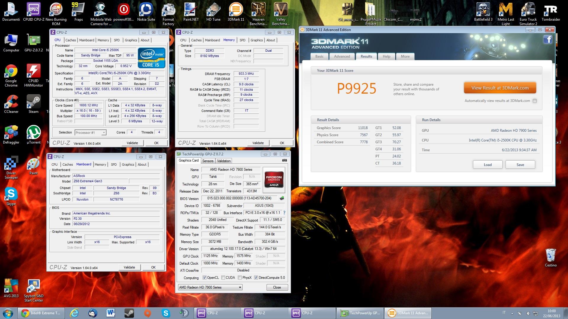
Task: Open Battlefield 3 desktop shortcut
Action: [483, 12]
